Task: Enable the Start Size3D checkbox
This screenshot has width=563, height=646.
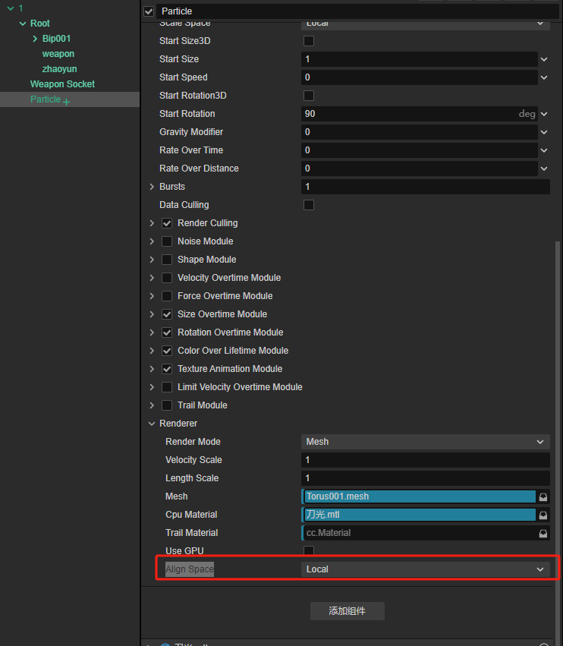Action: coord(309,41)
